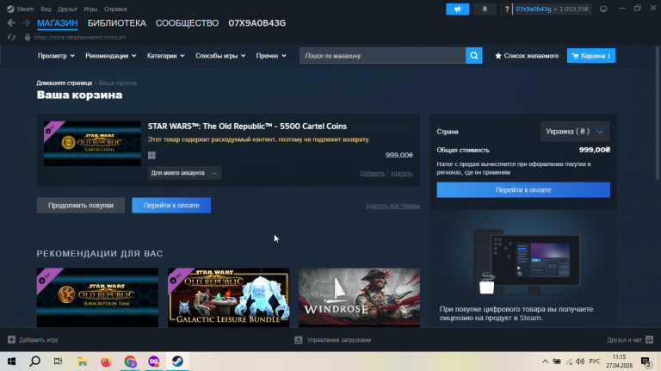Click the РУС input language indicator

click(x=595, y=362)
